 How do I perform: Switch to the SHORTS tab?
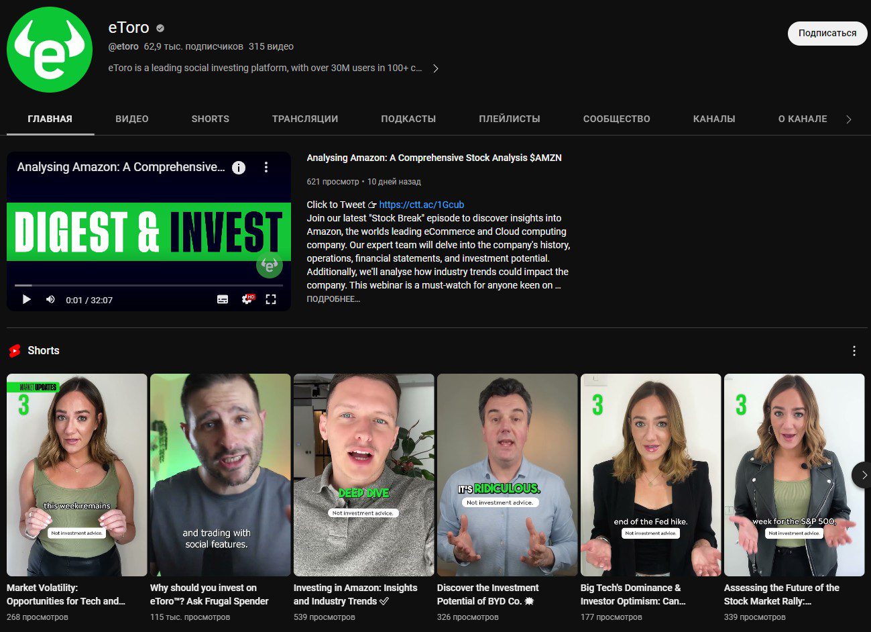tap(211, 119)
